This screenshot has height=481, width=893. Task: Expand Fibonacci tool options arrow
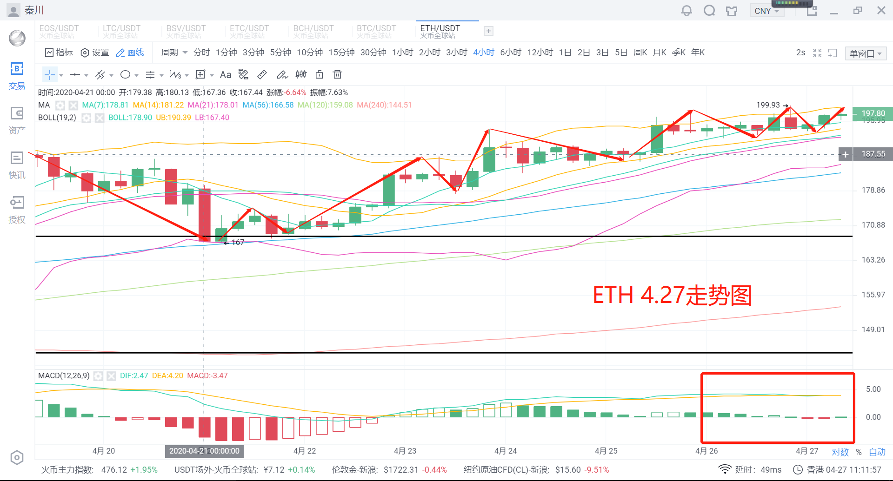click(x=161, y=75)
